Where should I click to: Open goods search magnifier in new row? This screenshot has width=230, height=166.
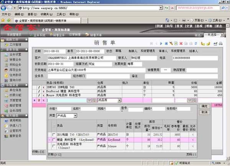pyautogui.click(x=94, y=100)
